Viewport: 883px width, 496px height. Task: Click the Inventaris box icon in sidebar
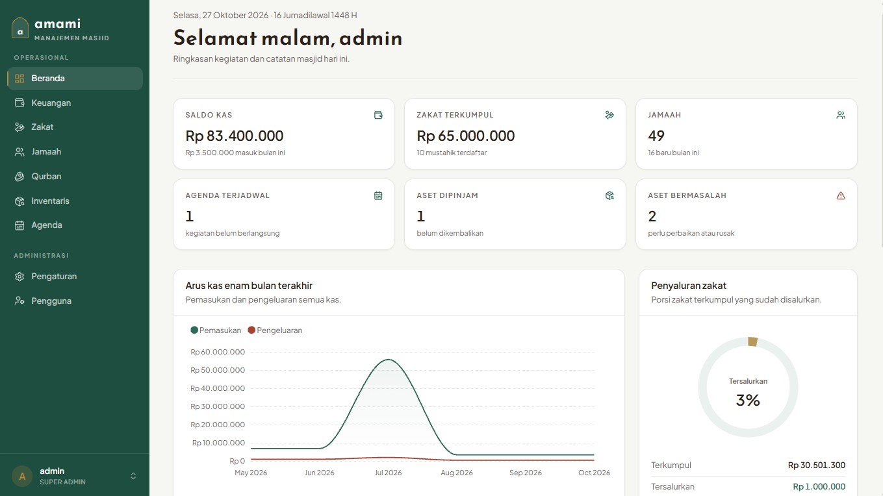click(19, 201)
